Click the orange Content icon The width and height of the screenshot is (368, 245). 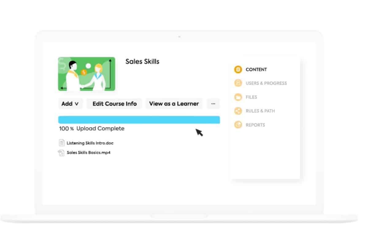pyautogui.click(x=238, y=70)
